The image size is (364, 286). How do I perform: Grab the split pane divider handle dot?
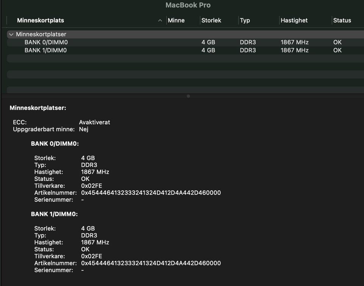coord(188,96)
